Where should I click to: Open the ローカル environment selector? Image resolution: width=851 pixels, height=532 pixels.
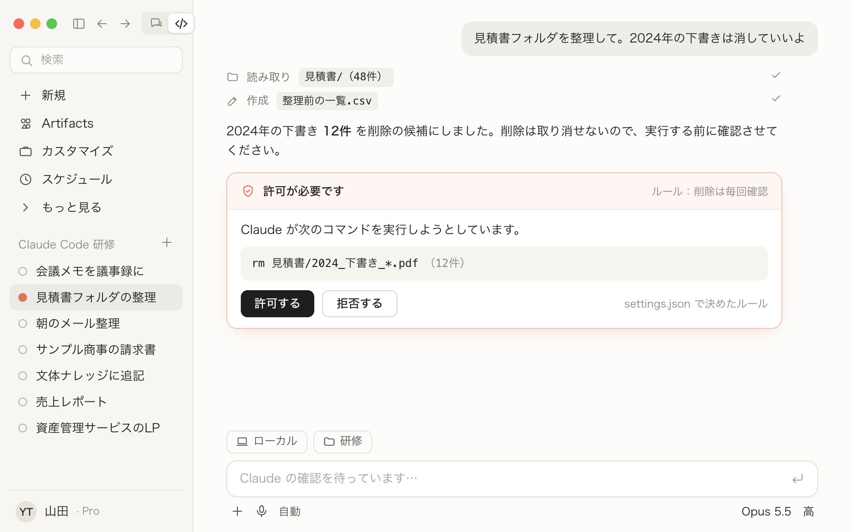(266, 442)
